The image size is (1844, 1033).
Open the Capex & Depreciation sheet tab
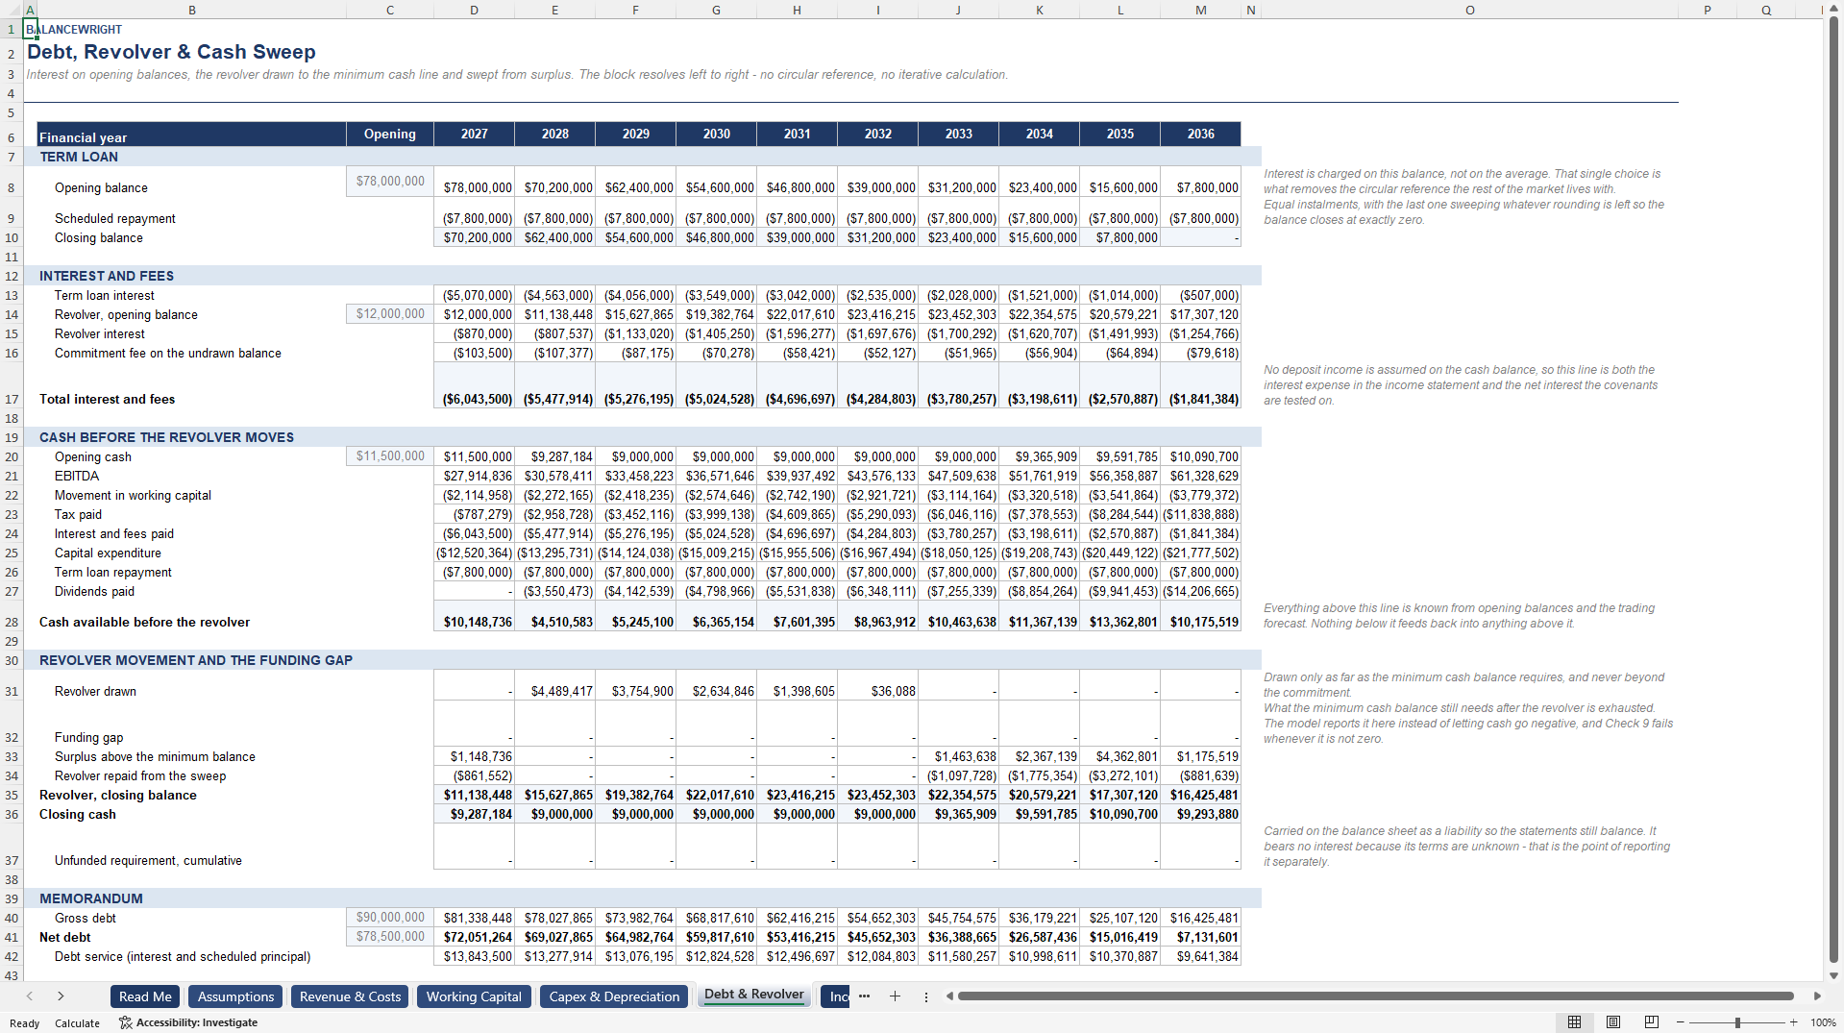(614, 996)
